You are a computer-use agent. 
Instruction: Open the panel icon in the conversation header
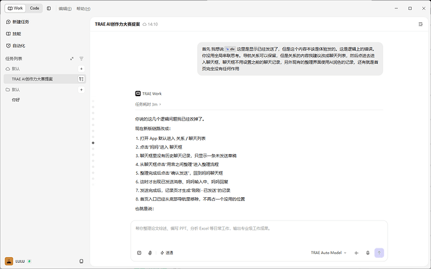click(420, 24)
